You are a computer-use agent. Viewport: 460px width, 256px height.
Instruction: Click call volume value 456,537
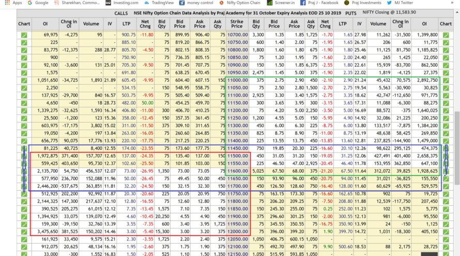pos(93,171)
